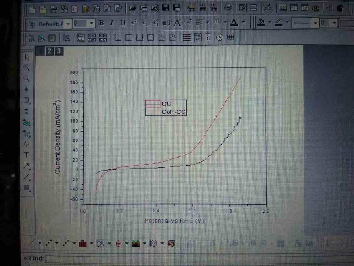Open the fill color dropdown arrow

269,22
